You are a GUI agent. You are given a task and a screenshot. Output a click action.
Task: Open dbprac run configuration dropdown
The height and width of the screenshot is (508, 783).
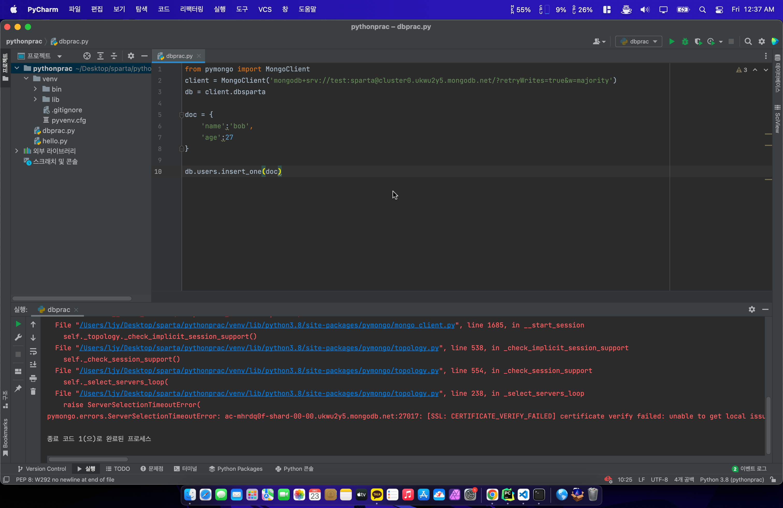[x=639, y=41]
